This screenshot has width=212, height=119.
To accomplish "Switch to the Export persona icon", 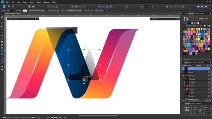I will [x=13, y=7].
